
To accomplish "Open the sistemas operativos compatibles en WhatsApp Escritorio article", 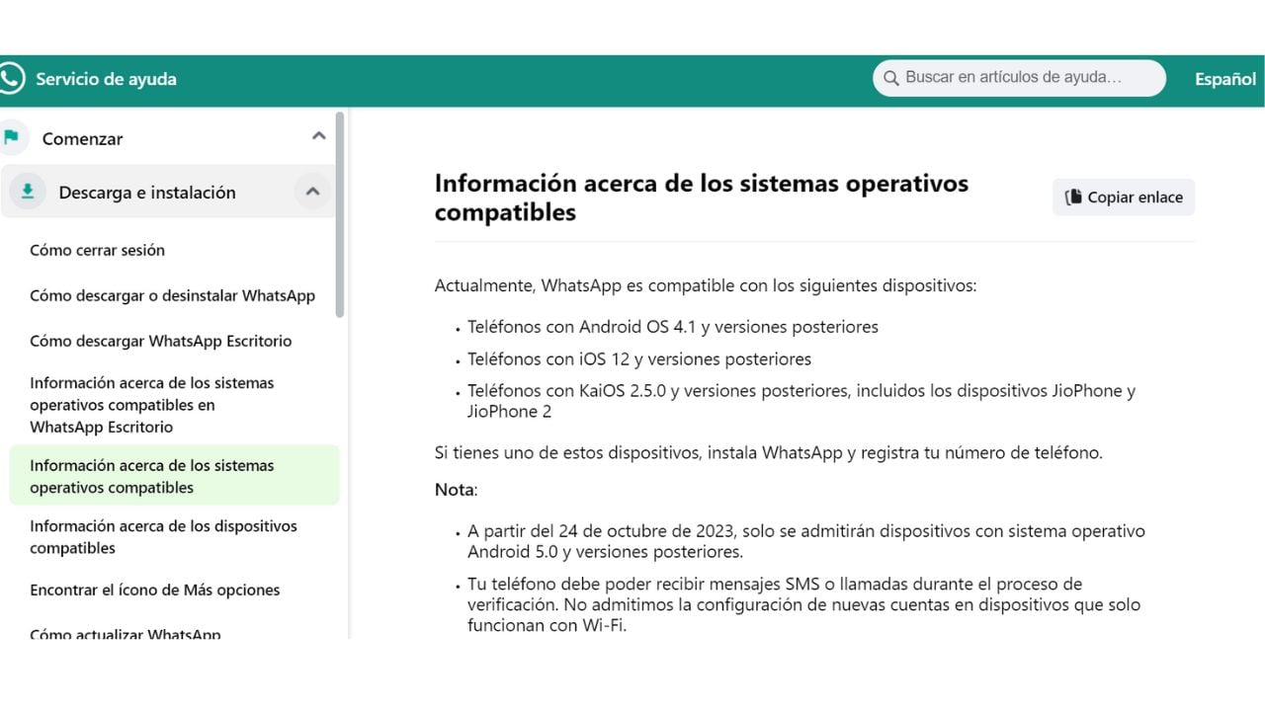I will (x=152, y=405).
